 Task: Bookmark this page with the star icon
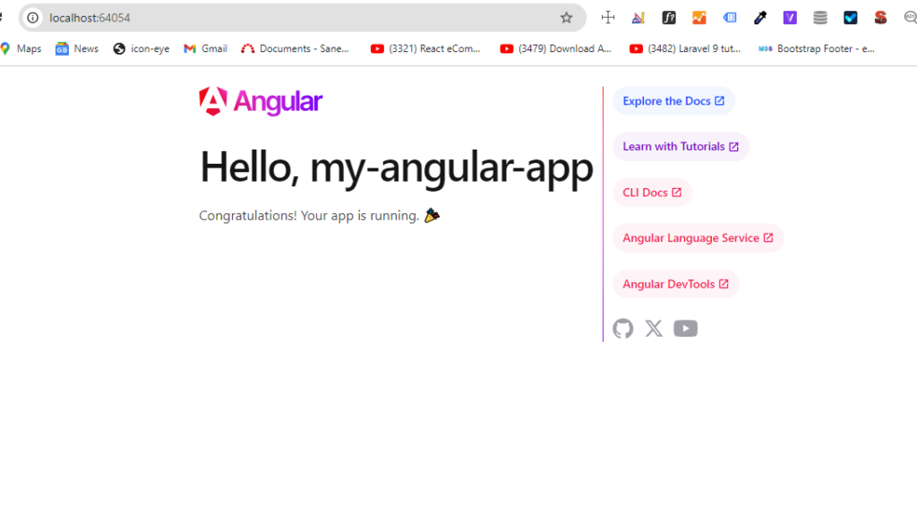[566, 18]
